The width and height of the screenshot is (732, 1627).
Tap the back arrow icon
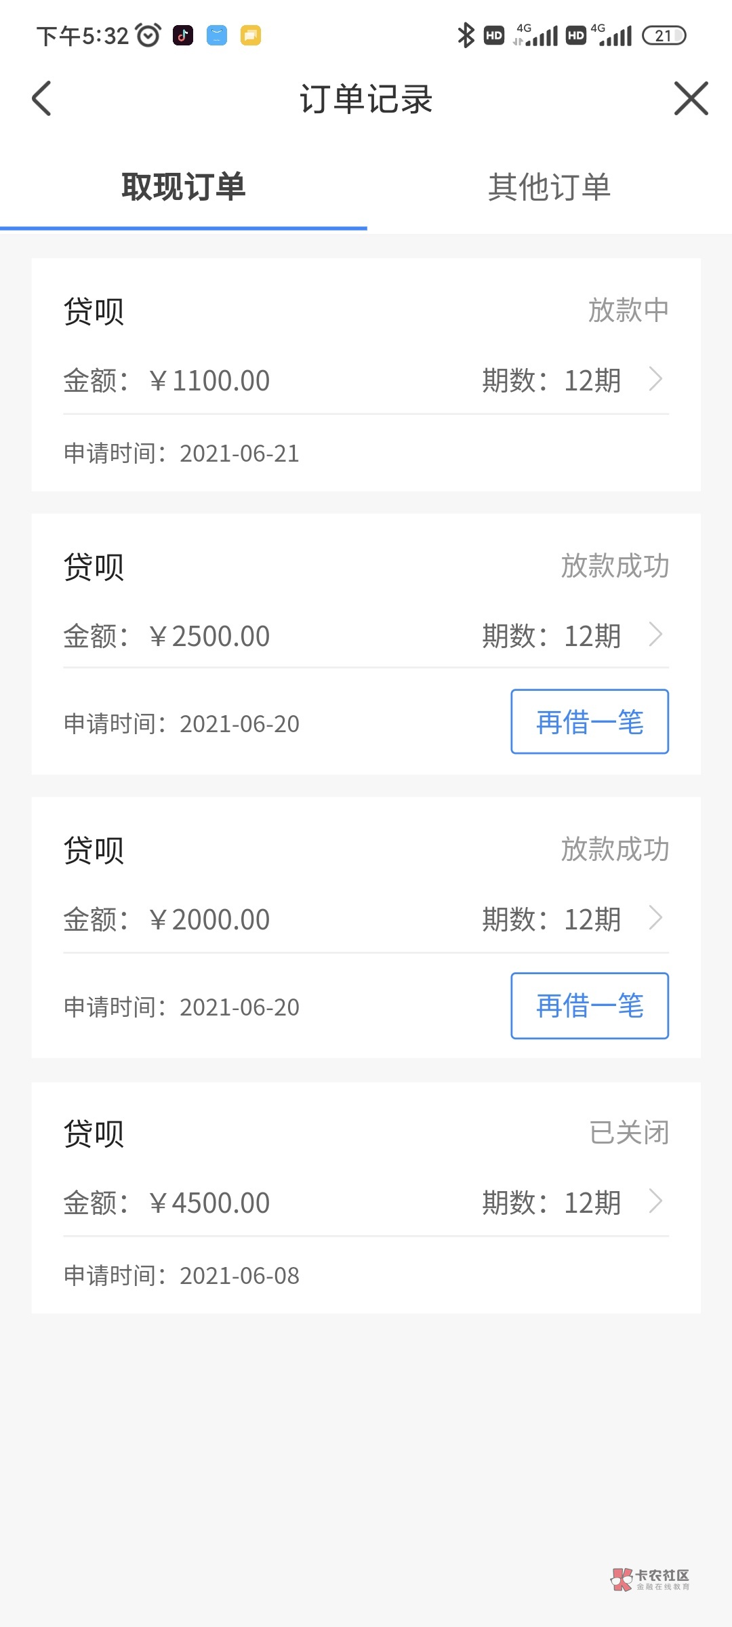[x=42, y=99]
